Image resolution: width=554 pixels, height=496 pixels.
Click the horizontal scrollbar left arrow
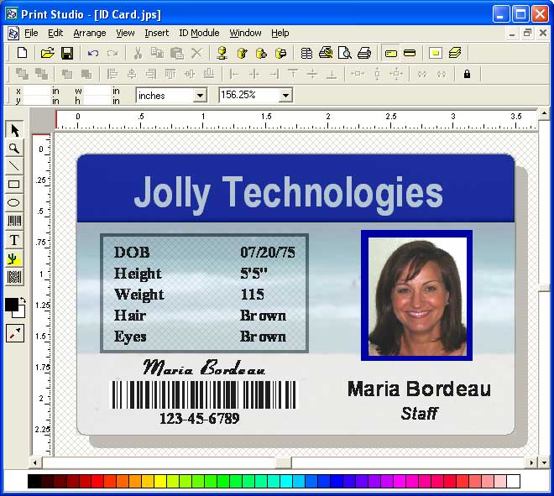coord(35,462)
